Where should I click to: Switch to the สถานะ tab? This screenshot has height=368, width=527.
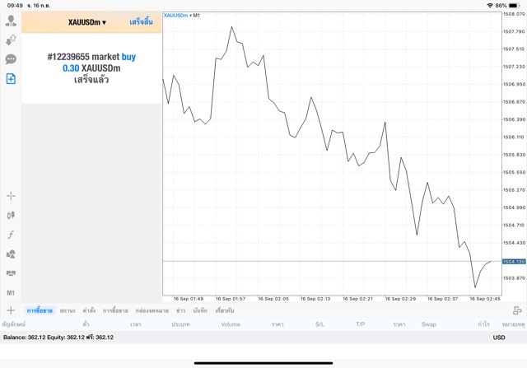(68, 310)
